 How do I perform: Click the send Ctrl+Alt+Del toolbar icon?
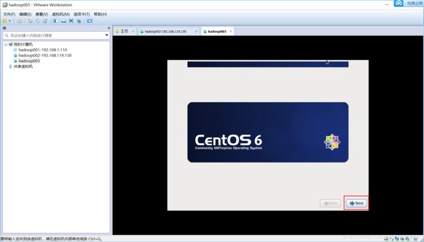tap(20, 21)
